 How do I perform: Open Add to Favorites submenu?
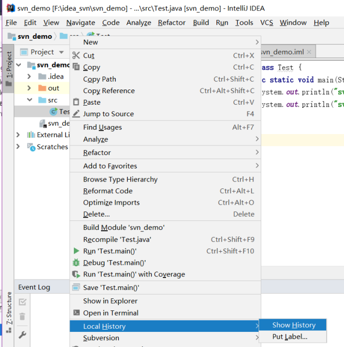coord(165,166)
